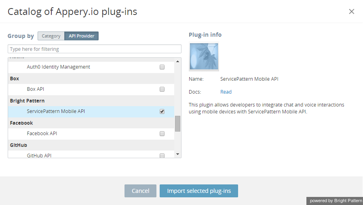Select the Box API row

(91, 89)
